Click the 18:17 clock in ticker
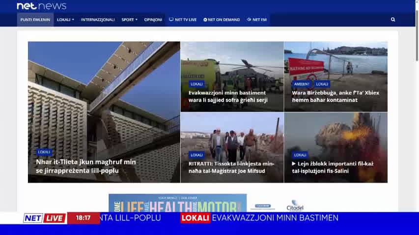This screenshot has width=419, height=235. [84, 218]
